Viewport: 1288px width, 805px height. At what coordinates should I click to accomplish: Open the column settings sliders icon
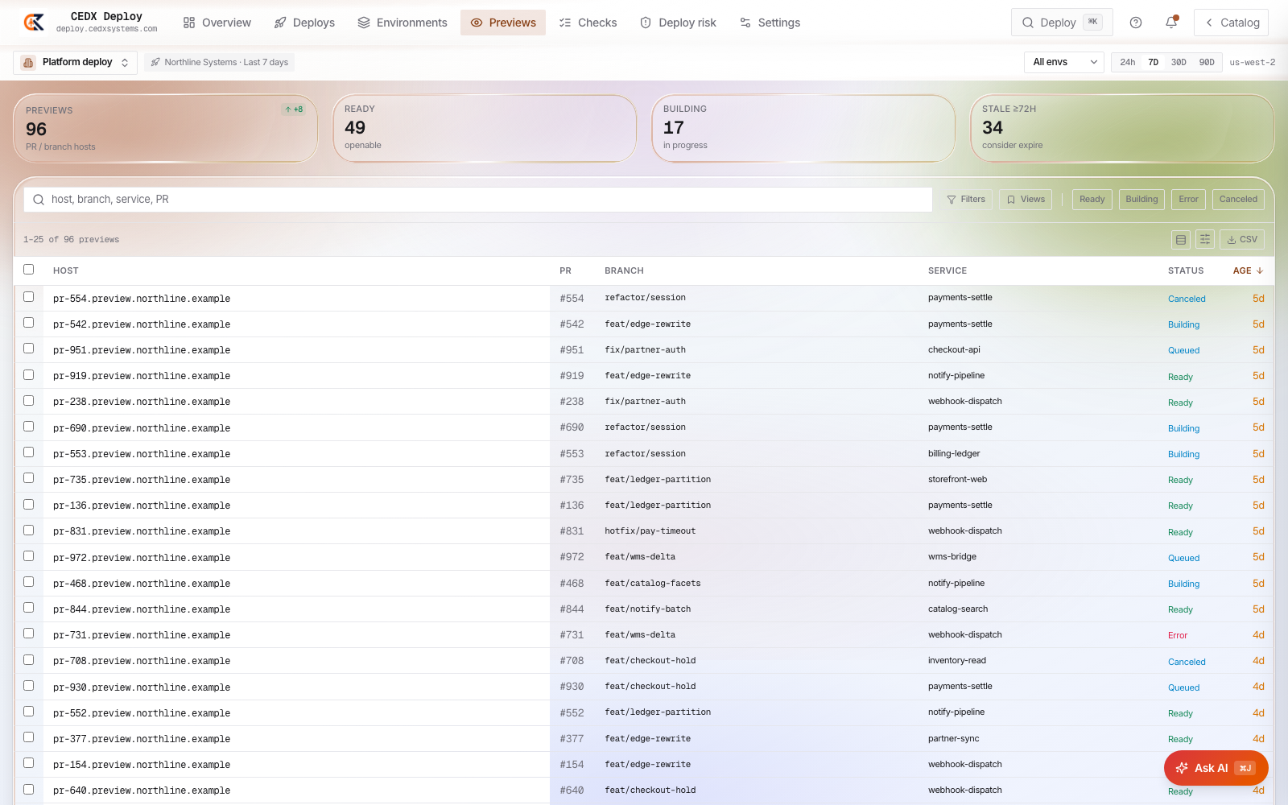tap(1205, 239)
